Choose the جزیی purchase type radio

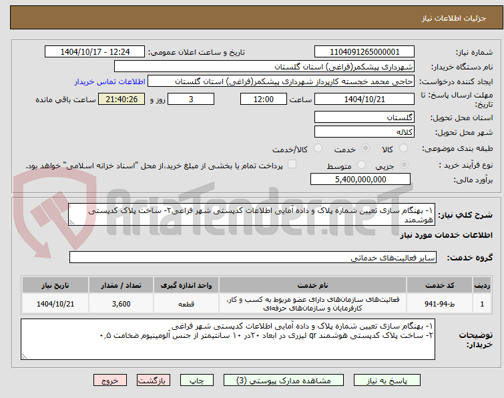click(x=404, y=165)
